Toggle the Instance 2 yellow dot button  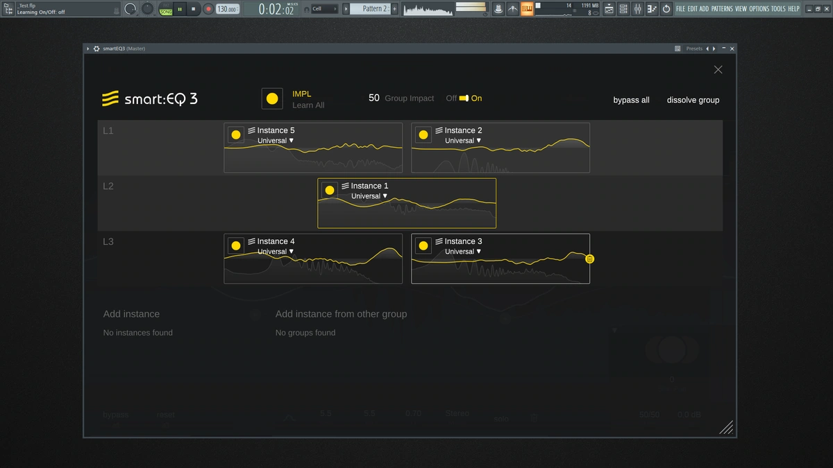[423, 135]
